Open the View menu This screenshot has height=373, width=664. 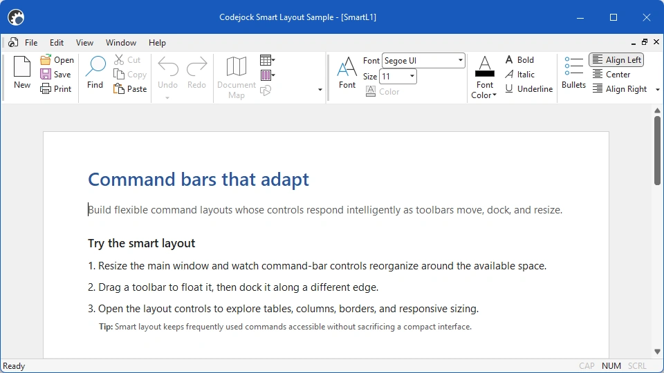(84, 43)
